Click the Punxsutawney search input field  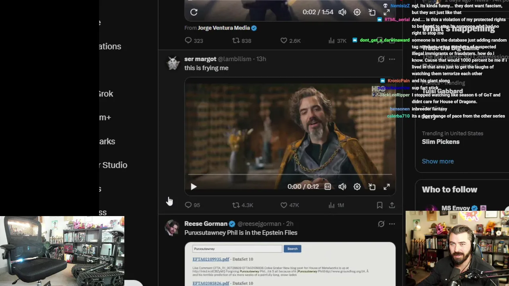[237, 249]
